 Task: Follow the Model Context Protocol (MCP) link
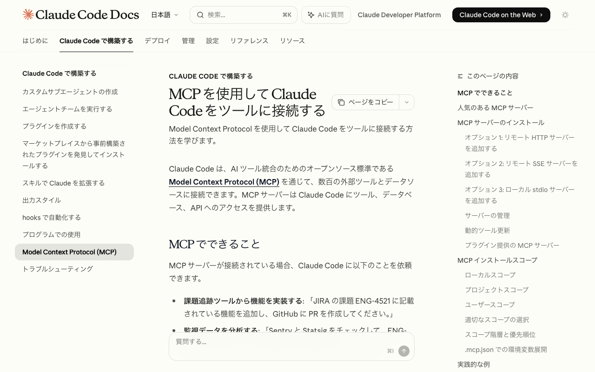click(224, 182)
